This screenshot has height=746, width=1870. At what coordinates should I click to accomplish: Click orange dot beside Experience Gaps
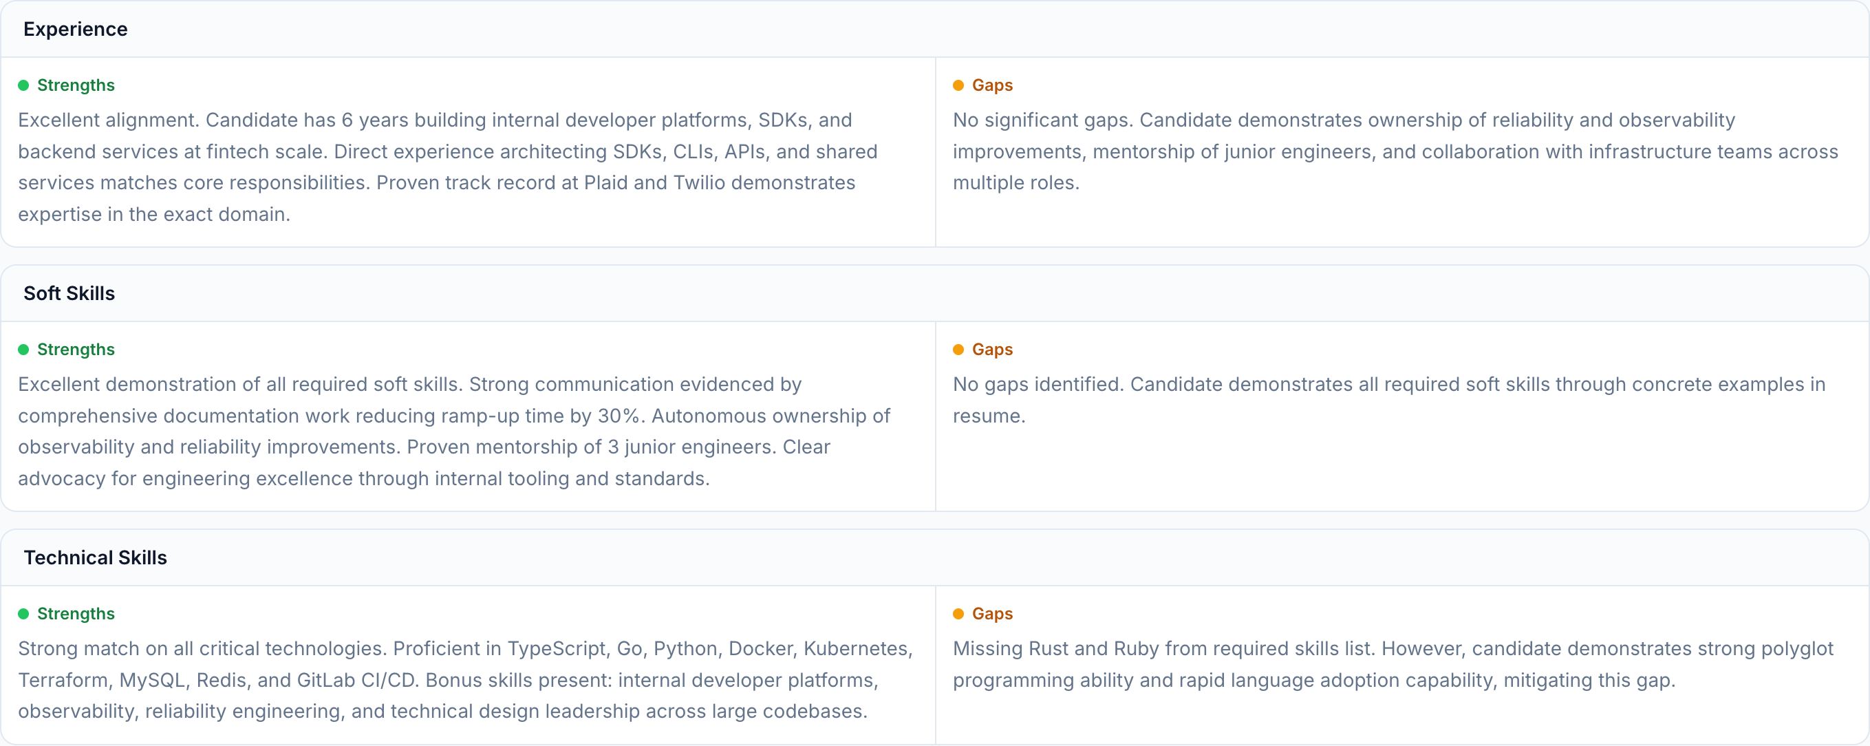click(x=958, y=86)
